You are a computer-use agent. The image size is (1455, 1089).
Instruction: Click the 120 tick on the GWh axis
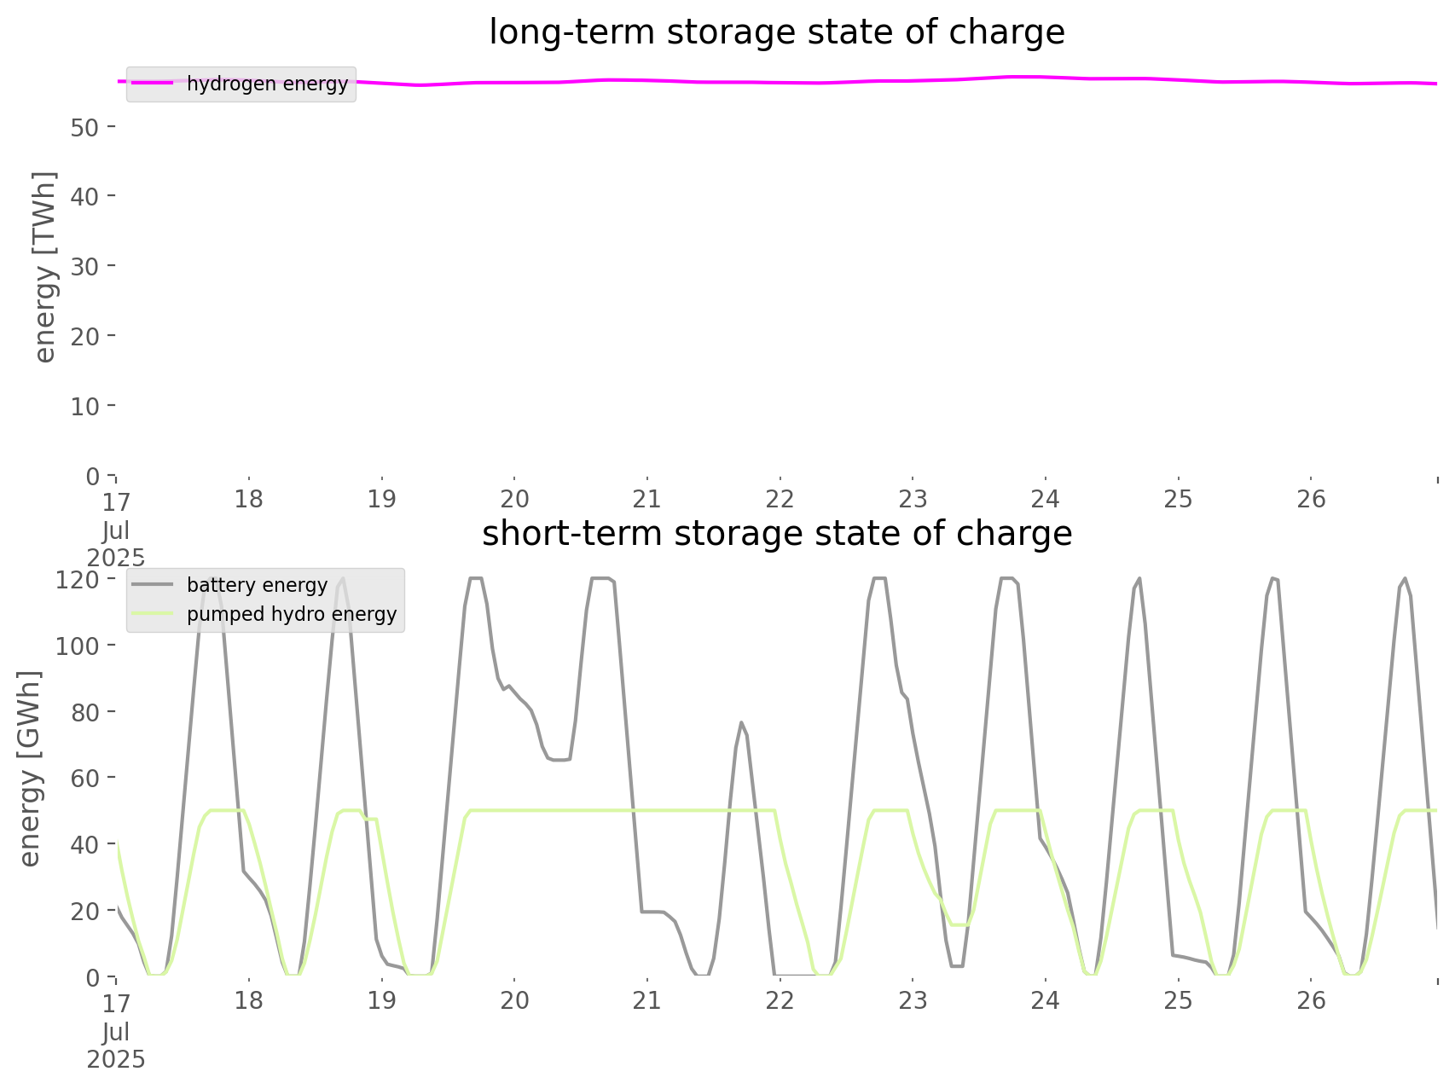point(78,580)
